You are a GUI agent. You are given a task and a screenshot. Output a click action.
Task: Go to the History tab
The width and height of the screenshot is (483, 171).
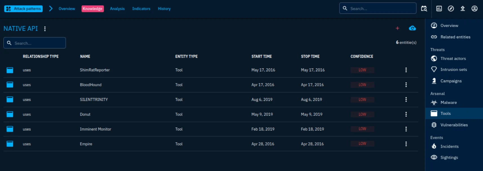(x=164, y=9)
